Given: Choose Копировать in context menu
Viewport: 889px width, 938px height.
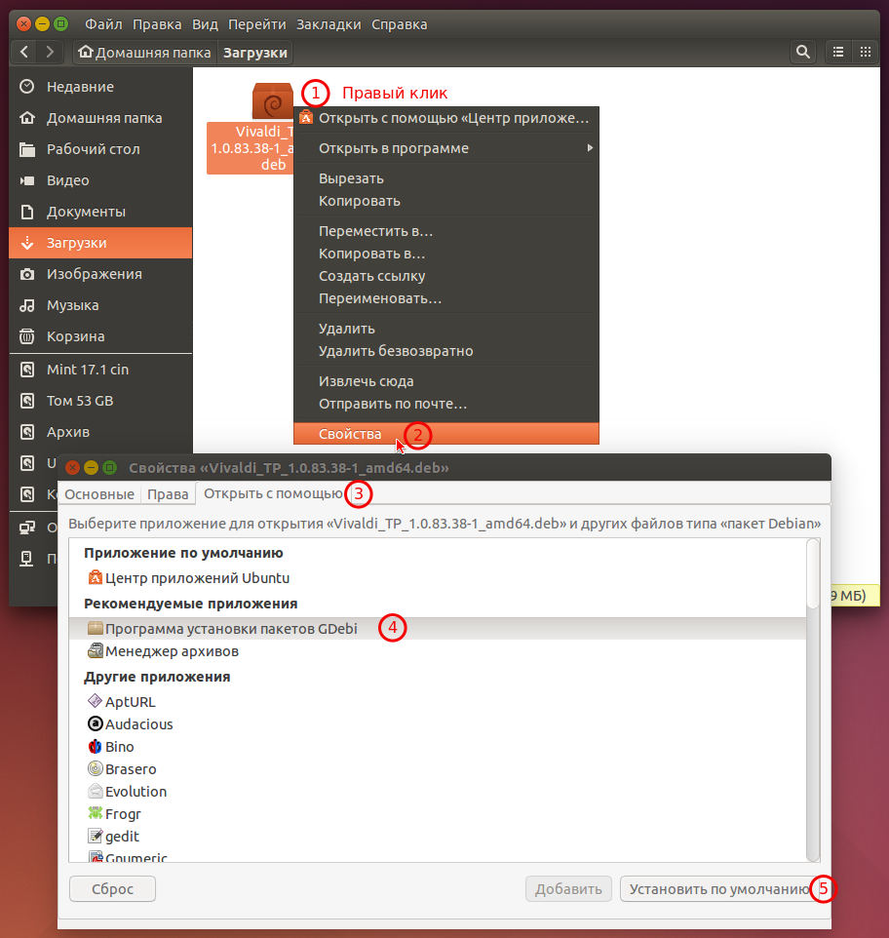Looking at the screenshot, I should point(446,201).
